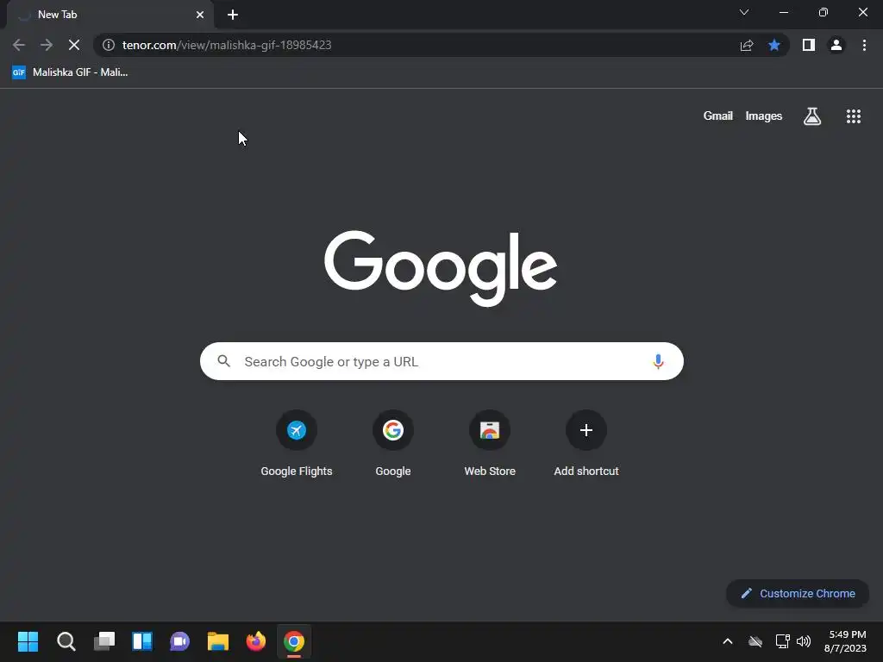Select the New Tab tab

coord(110,15)
